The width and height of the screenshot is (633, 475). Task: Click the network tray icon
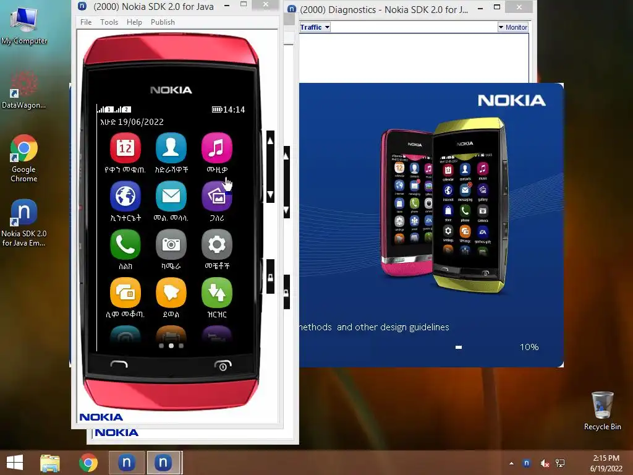(x=560, y=463)
